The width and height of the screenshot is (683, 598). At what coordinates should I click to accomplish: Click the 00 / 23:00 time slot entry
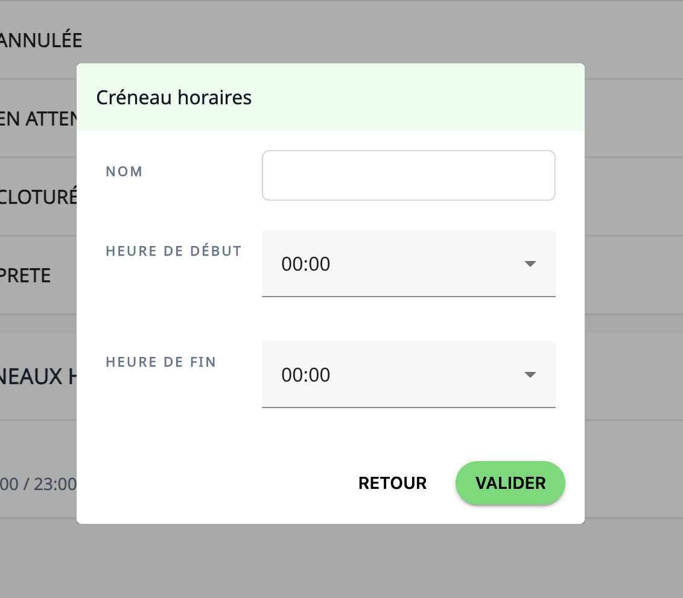click(37, 484)
